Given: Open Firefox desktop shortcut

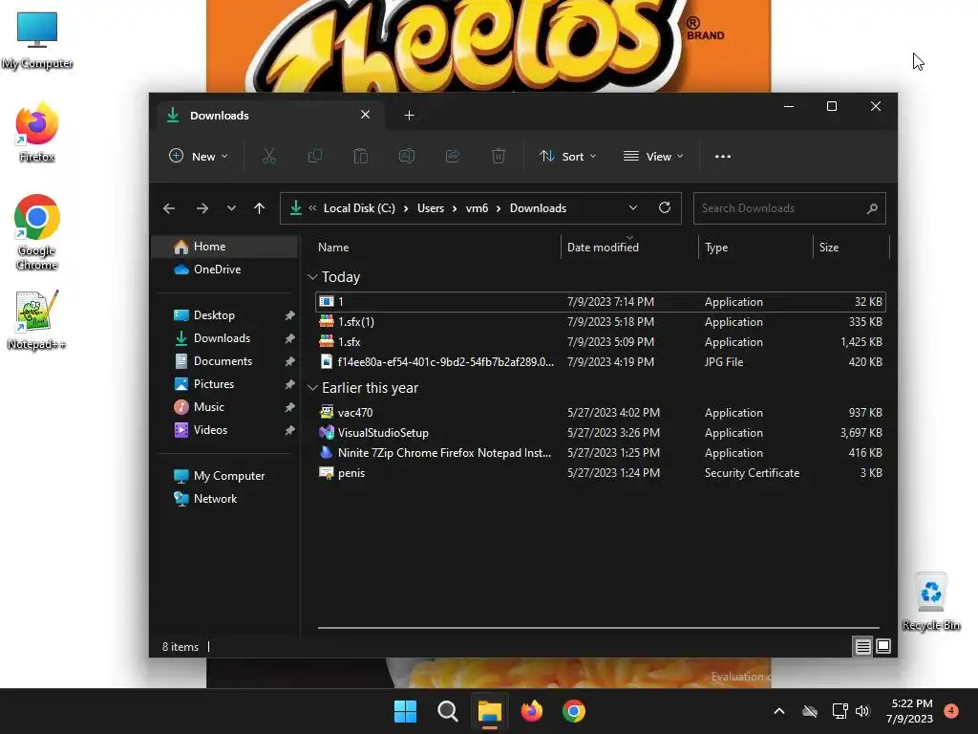Looking at the screenshot, I should point(37,132).
